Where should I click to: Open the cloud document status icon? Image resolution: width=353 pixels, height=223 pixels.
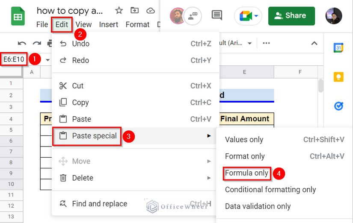[x=150, y=10]
